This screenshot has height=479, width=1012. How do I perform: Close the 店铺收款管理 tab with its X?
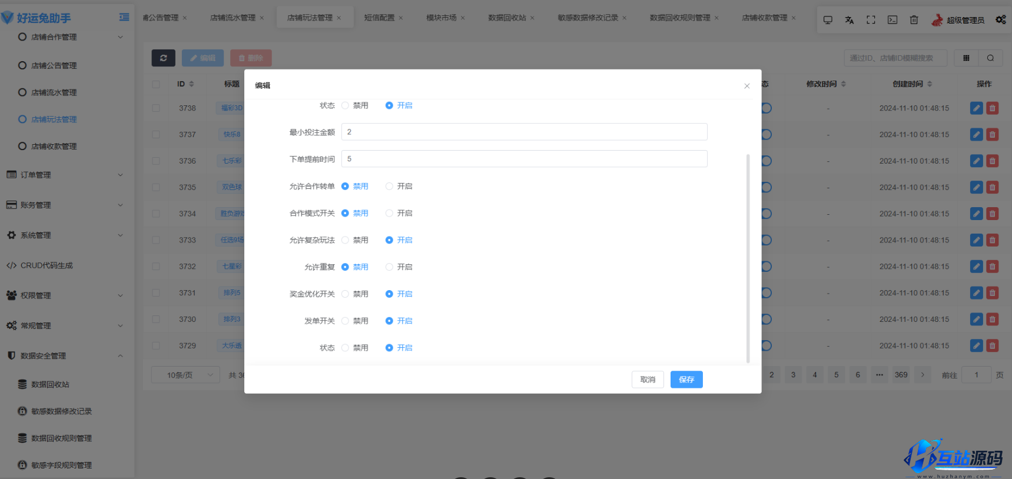pos(794,18)
